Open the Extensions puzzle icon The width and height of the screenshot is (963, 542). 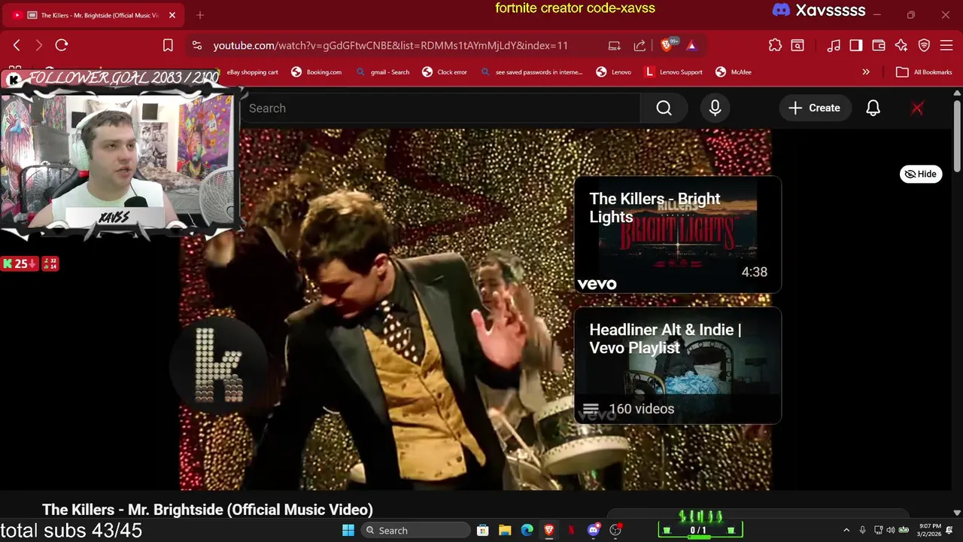[x=775, y=45]
